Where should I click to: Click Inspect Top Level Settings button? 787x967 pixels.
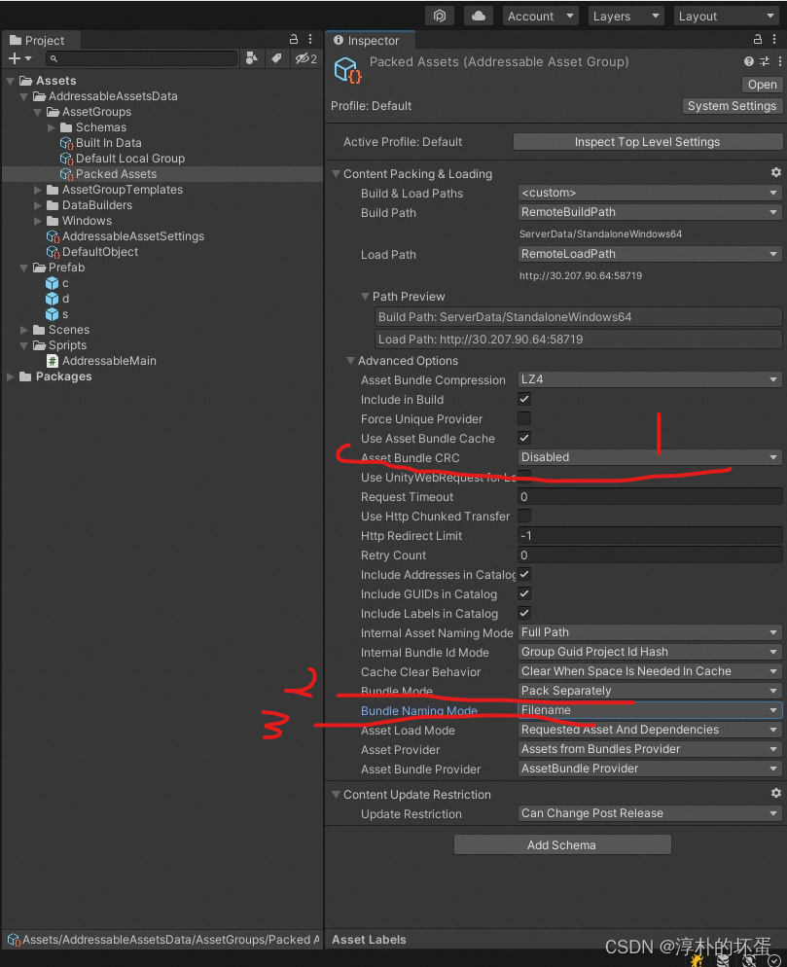(x=648, y=142)
